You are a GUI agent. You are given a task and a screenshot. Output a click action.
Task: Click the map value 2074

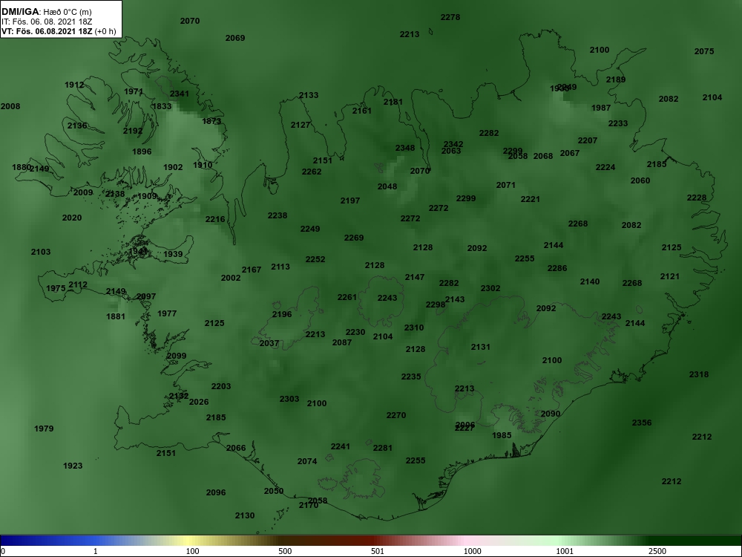click(x=307, y=461)
